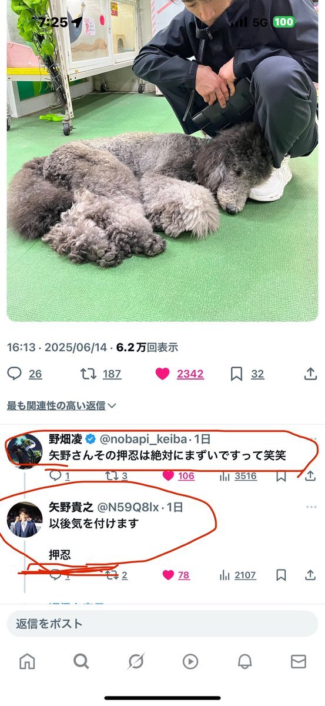The image size is (325, 706).
Task: View analytics icon showing 3516 views
Action: 224,476
